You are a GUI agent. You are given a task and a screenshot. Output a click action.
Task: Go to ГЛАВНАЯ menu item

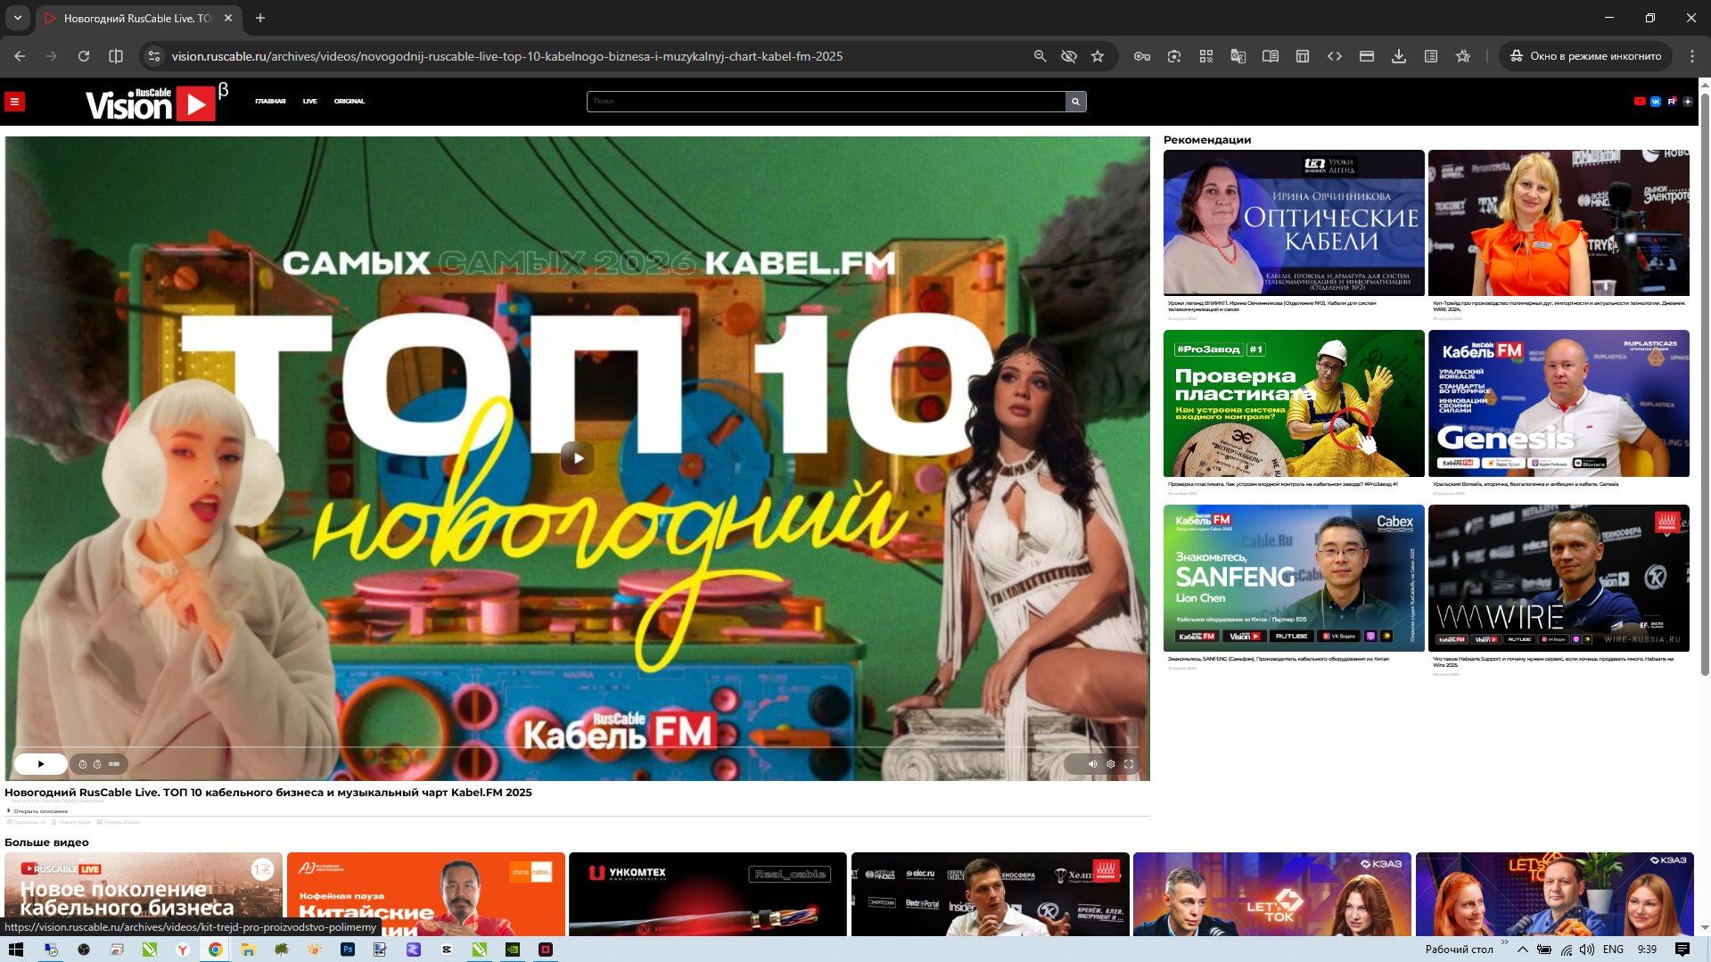click(270, 102)
